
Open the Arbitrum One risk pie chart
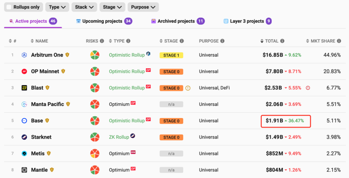[95, 55]
